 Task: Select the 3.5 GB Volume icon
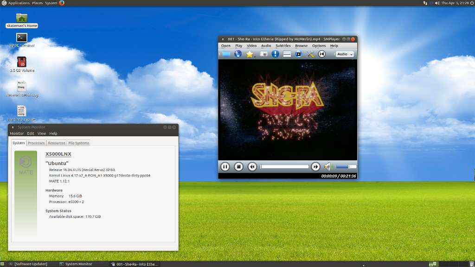22,64
